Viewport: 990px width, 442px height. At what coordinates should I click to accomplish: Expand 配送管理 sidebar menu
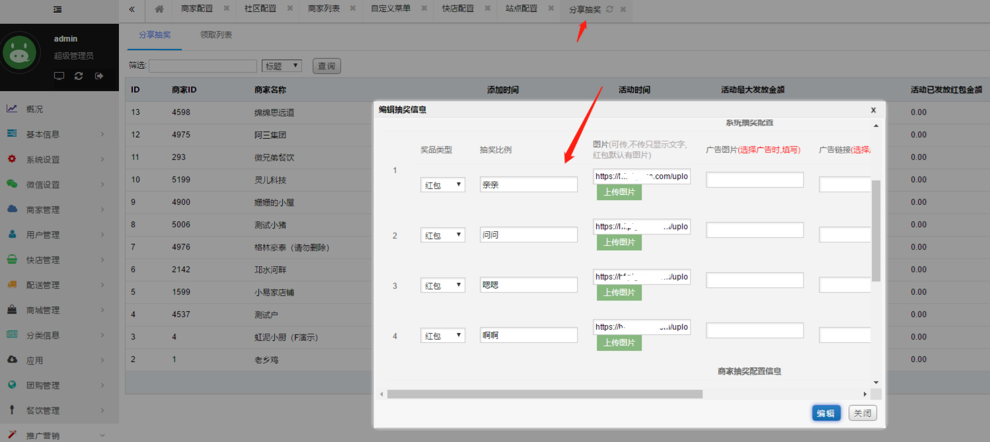click(x=59, y=285)
